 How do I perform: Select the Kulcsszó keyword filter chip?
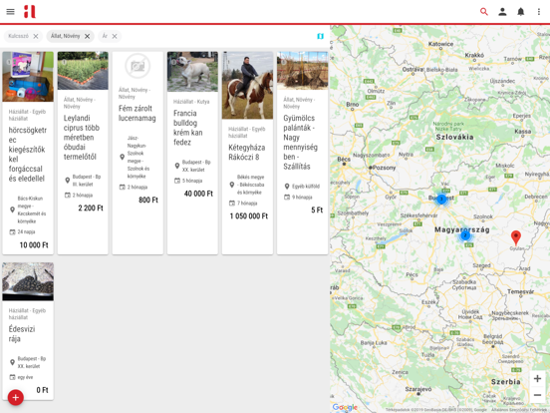tap(19, 36)
